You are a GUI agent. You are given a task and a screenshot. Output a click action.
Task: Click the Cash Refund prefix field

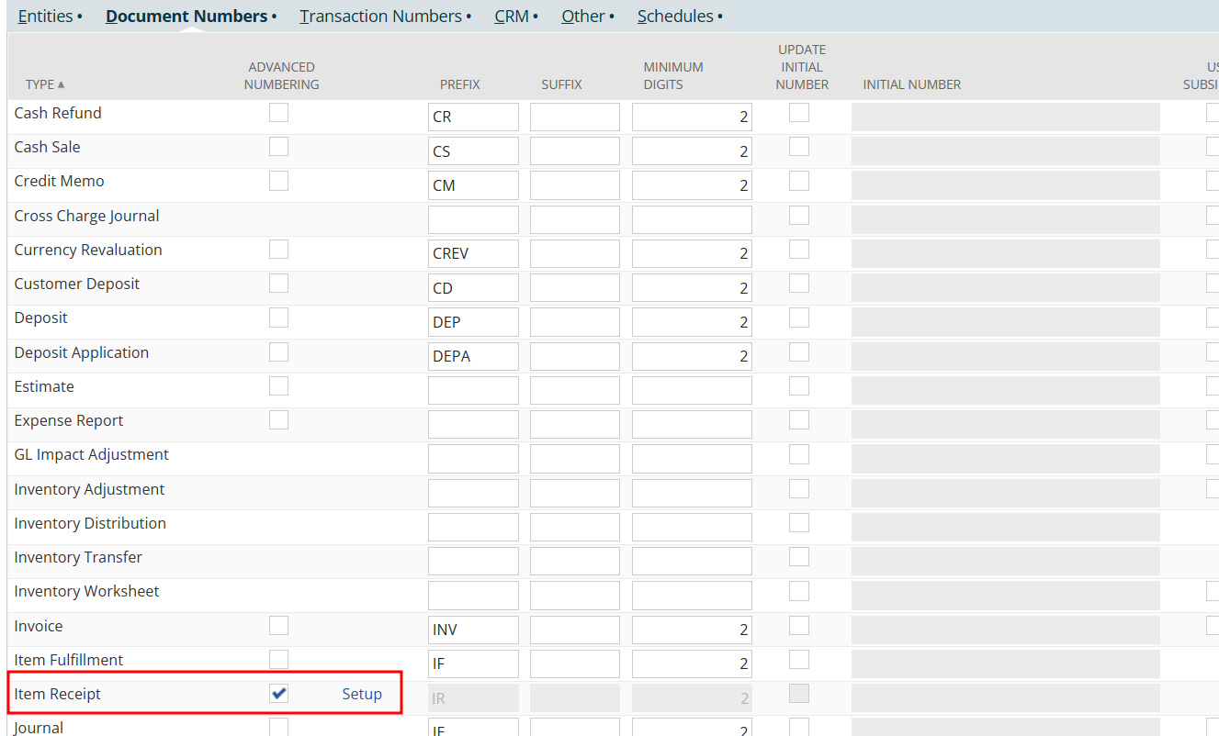(x=473, y=117)
